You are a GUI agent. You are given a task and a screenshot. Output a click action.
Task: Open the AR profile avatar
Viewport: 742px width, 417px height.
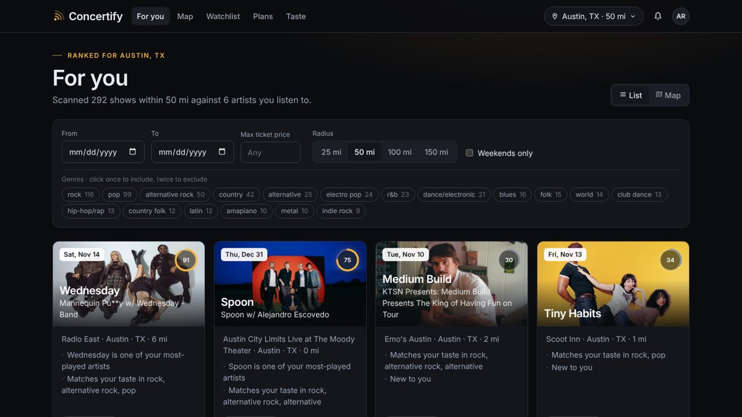click(x=681, y=16)
